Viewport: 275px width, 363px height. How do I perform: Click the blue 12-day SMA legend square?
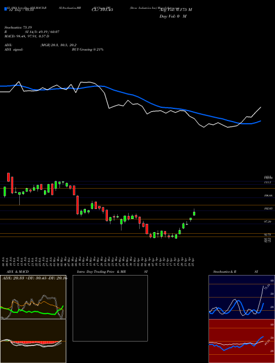click(x=5, y=9)
